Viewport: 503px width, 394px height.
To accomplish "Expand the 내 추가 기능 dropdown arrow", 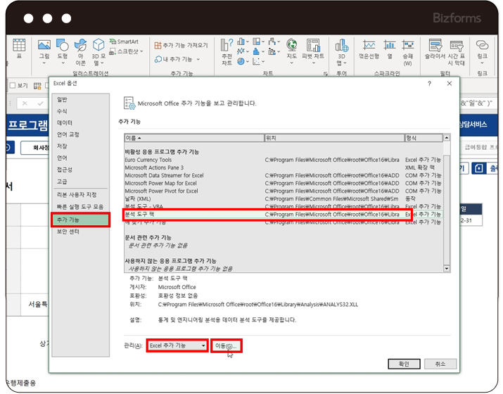I will [198, 59].
